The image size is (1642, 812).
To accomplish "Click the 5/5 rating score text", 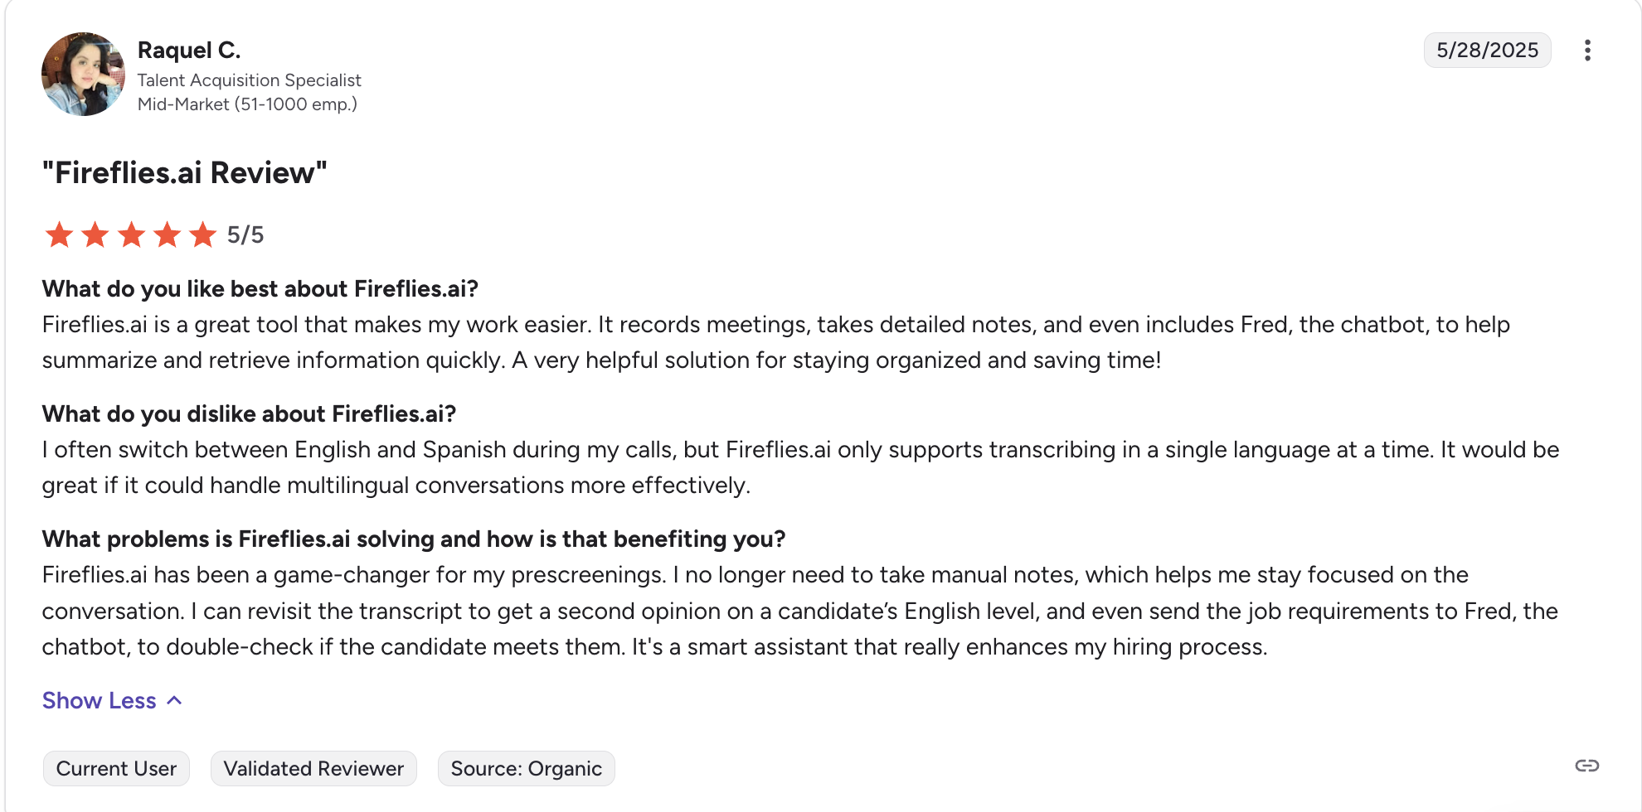I will tap(245, 235).
